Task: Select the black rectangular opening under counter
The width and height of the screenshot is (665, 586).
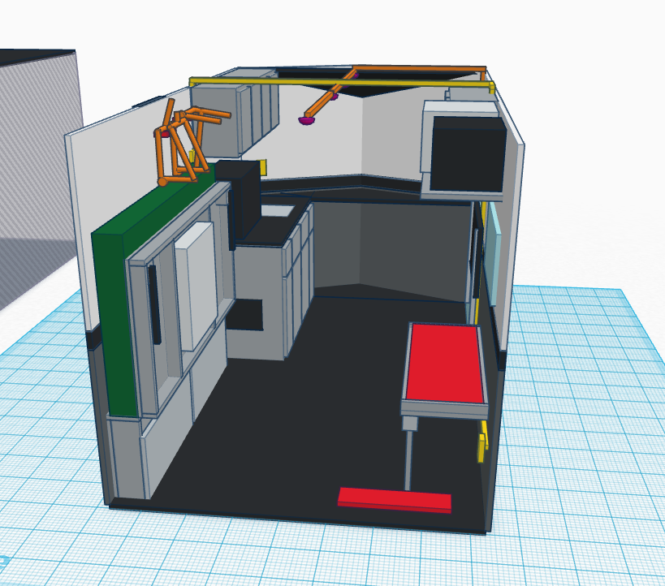Action: [x=244, y=315]
